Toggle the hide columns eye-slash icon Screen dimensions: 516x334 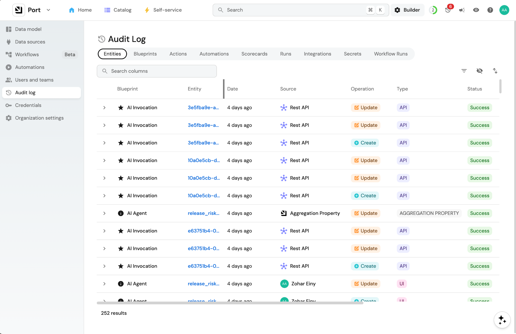479,71
